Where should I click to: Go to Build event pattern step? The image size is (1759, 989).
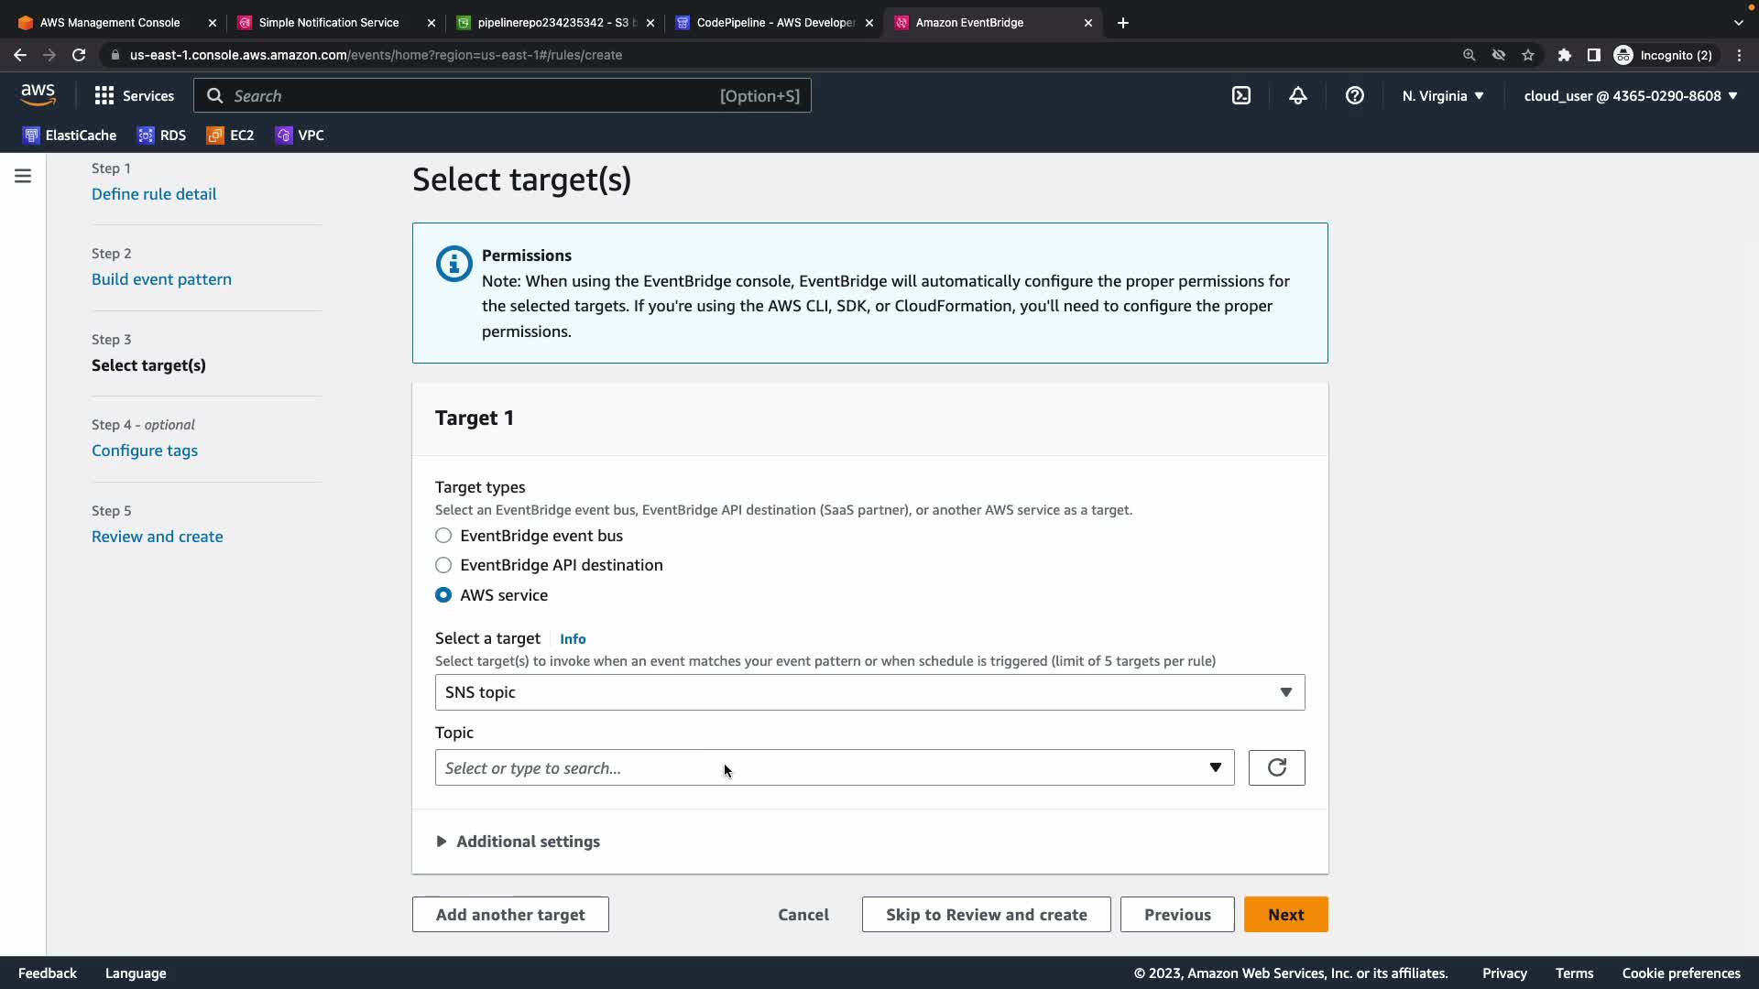point(161,279)
